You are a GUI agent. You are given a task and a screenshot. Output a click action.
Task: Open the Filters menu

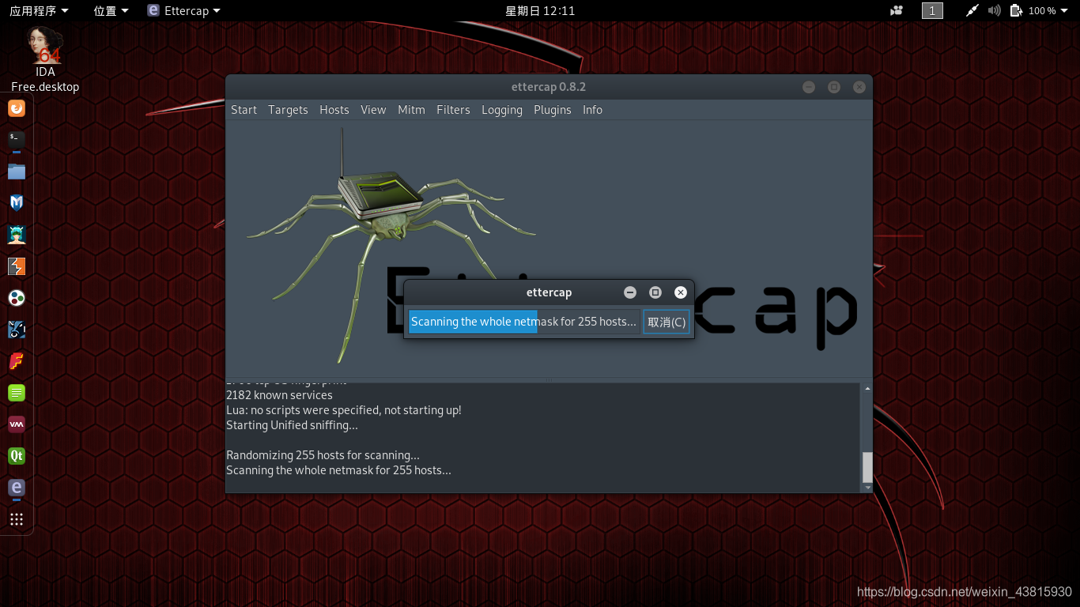[x=453, y=110]
